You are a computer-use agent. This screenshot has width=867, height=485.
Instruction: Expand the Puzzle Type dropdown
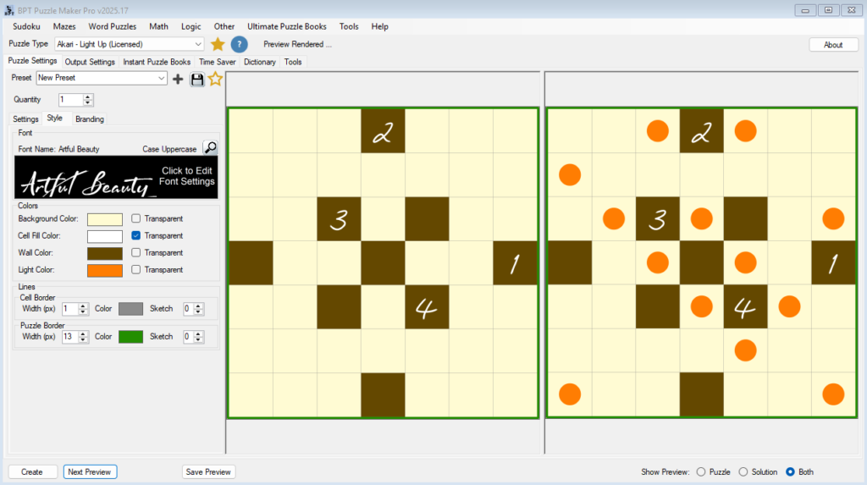click(x=198, y=44)
